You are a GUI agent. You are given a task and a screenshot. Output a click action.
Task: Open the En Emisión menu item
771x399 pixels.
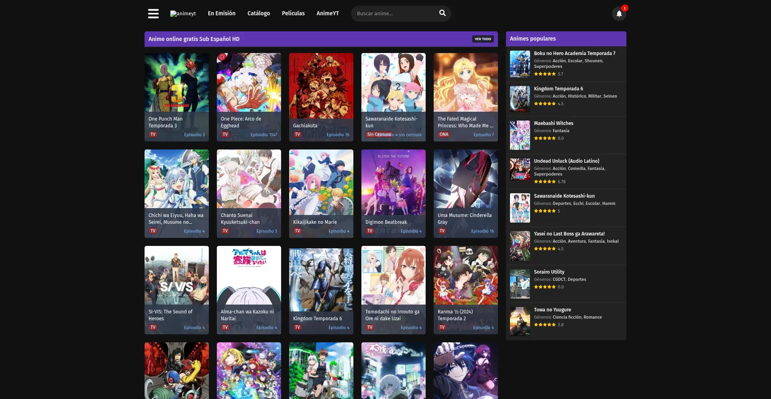point(222,14)
